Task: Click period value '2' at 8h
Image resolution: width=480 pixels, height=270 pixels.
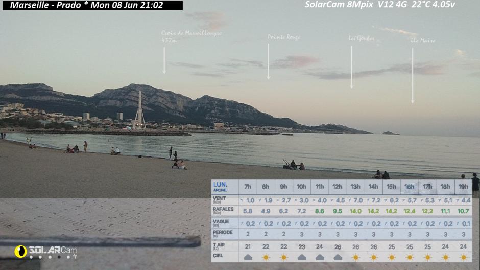Action: (x=266, y=234)
